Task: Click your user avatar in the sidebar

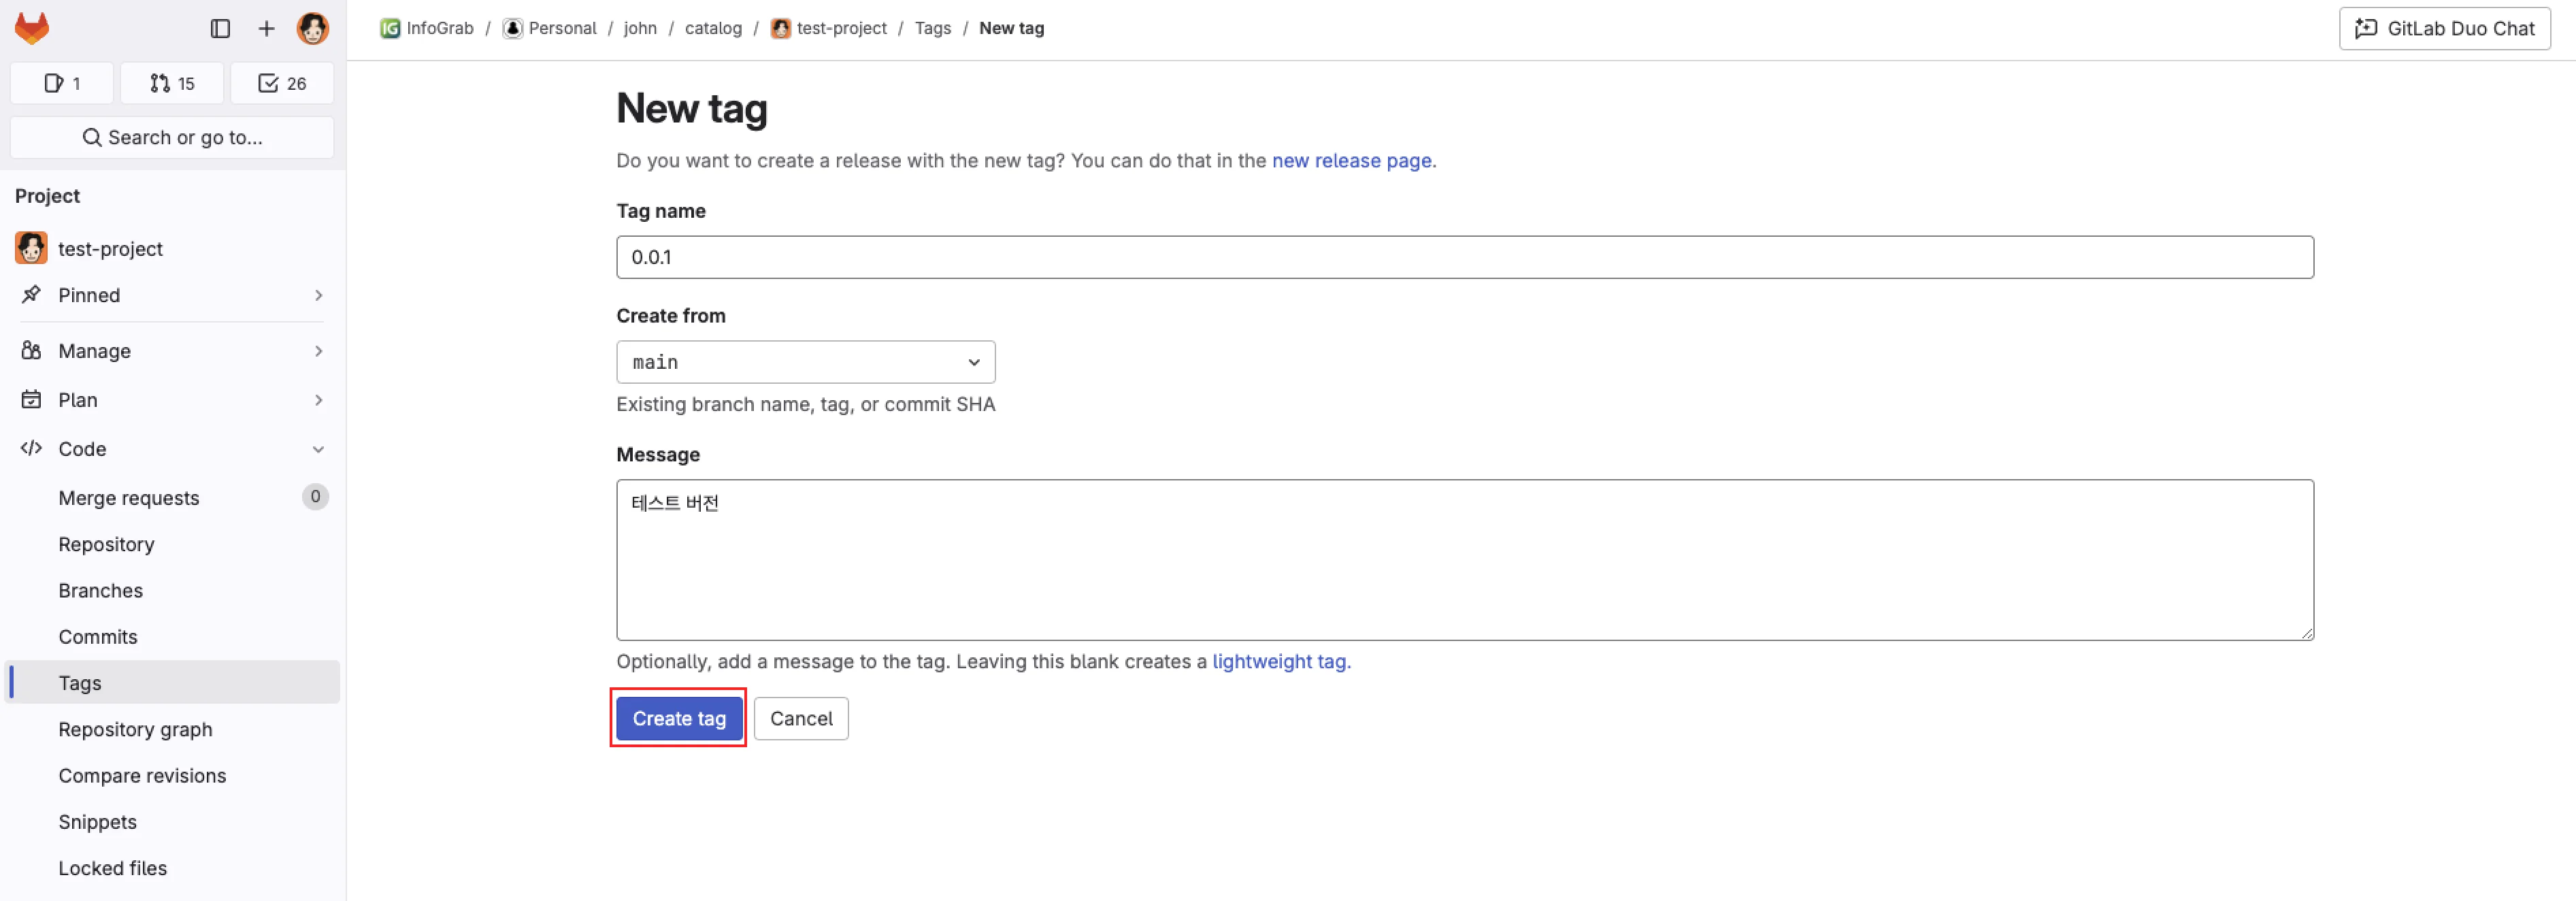Action: tap(313, 28)
